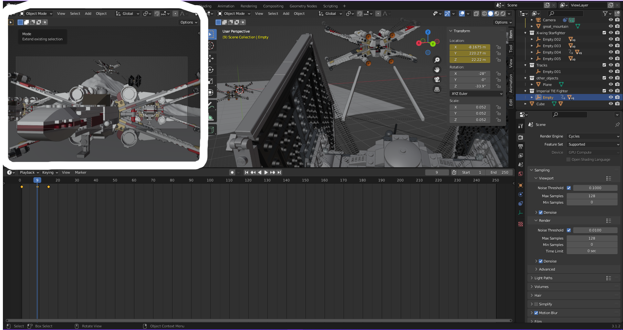The height and width of the screenshot is (330, 623).
Task: Click the viewport pan hand icon
Action: 437,70
